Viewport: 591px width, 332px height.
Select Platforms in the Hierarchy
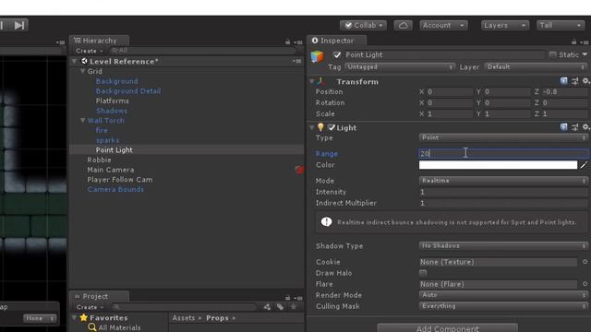(113, 101)
